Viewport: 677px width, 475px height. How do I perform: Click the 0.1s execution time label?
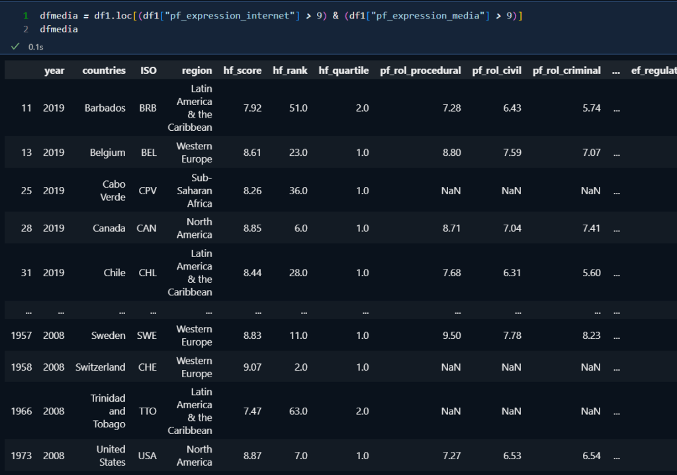(x=36, y=47)
